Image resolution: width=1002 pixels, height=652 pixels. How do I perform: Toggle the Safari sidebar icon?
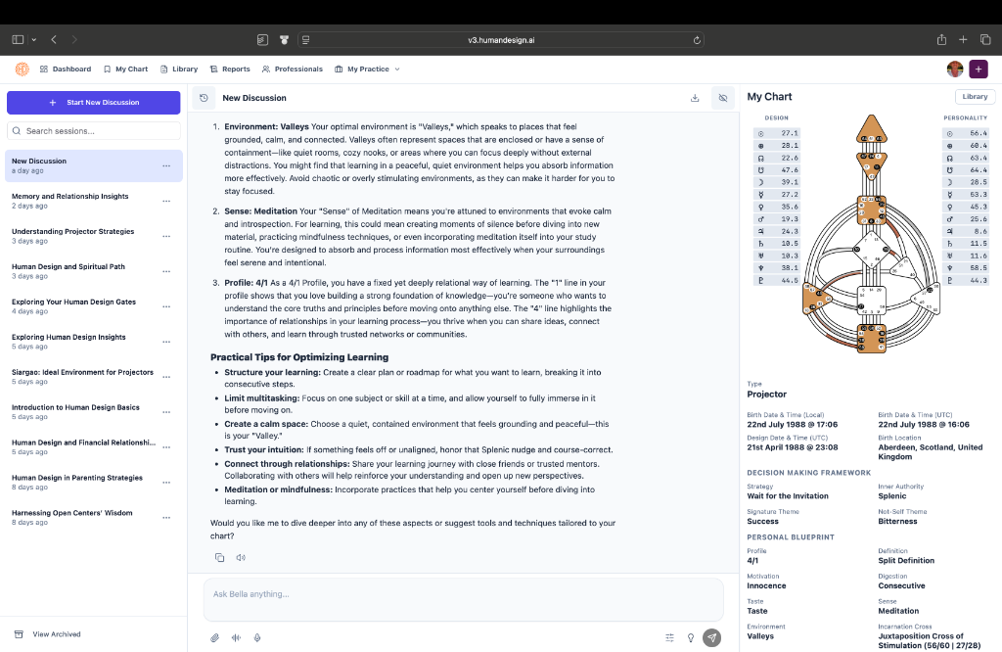(18, 39)
